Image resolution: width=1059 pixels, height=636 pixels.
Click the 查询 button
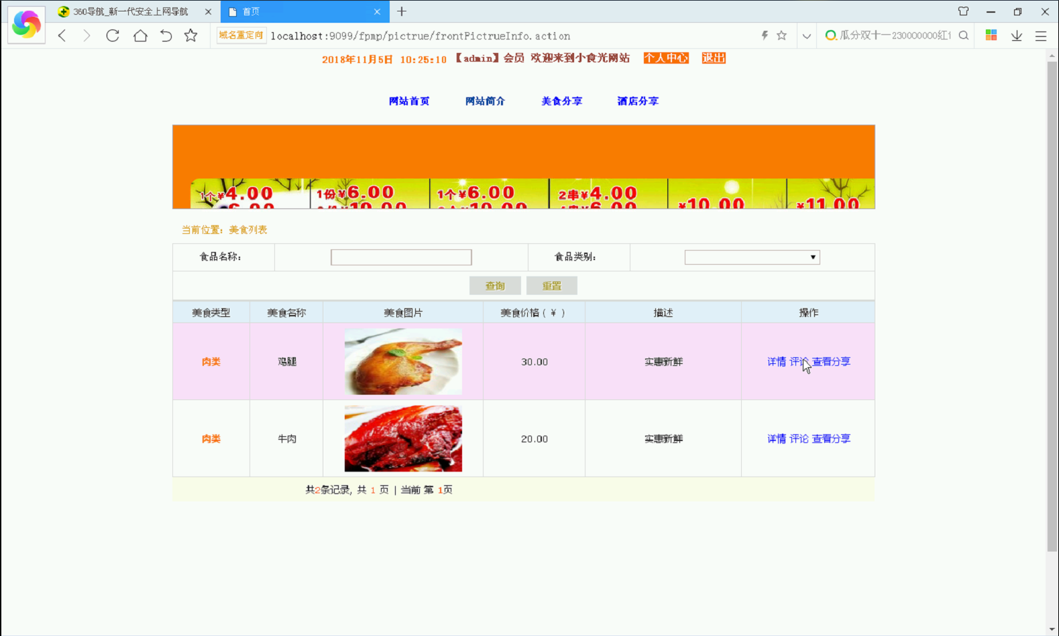[495, 286]
